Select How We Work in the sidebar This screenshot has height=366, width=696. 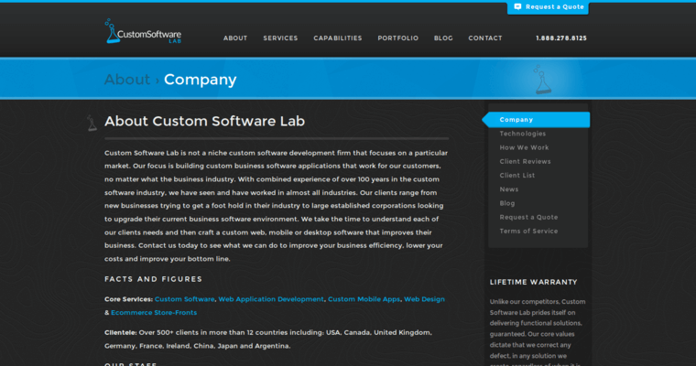(x=525, y=147)
